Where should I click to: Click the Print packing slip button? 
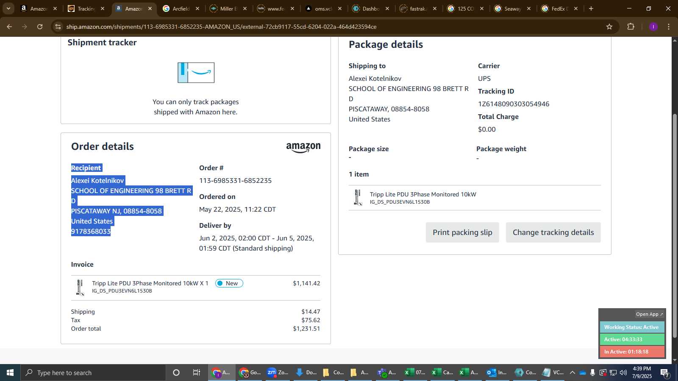[462, 232]
